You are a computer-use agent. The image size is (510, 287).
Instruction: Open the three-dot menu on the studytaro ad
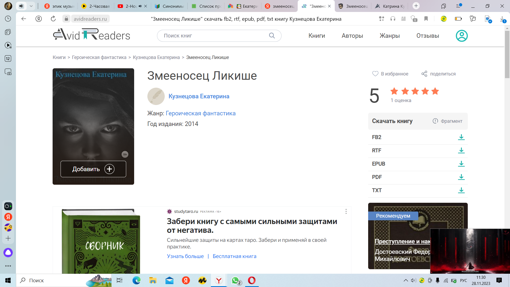coord(346,211)
